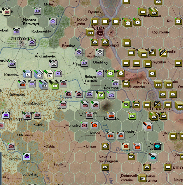This screenshot has width=183, height=185.
Task: Click the Zgurovska town label
Action: (162, 32)
